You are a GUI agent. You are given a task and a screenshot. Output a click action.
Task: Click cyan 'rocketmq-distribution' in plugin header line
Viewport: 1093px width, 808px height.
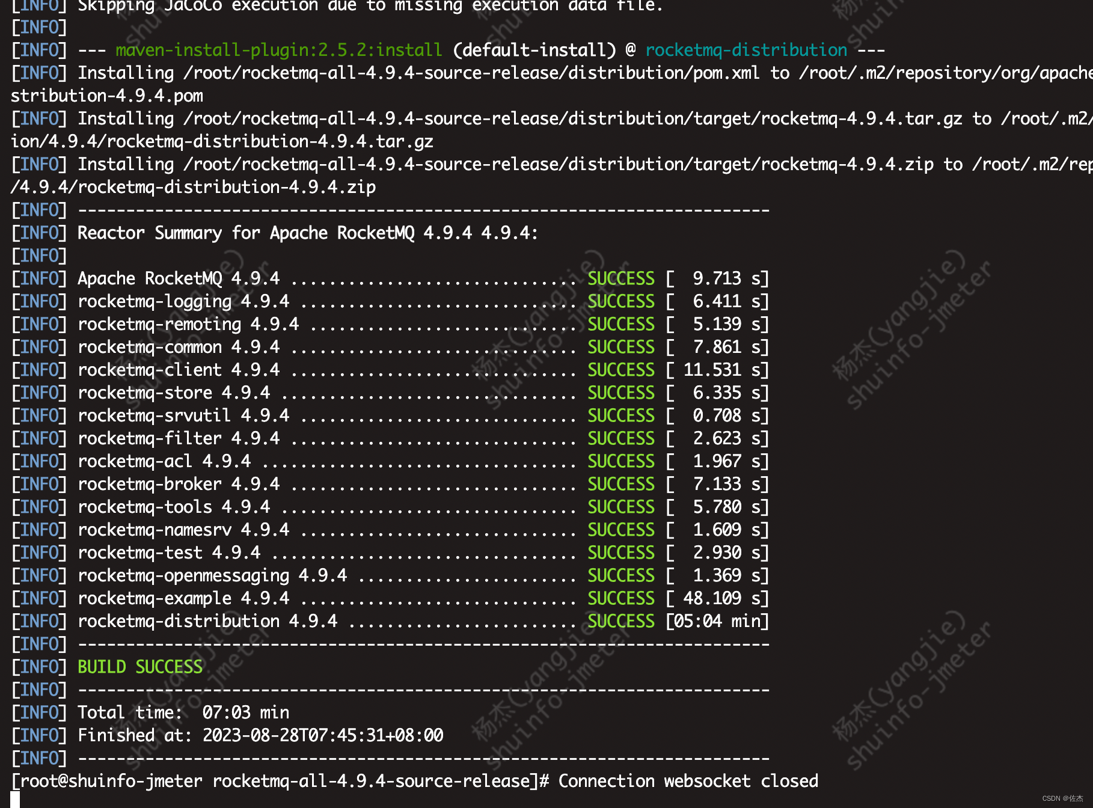[746, 50]
